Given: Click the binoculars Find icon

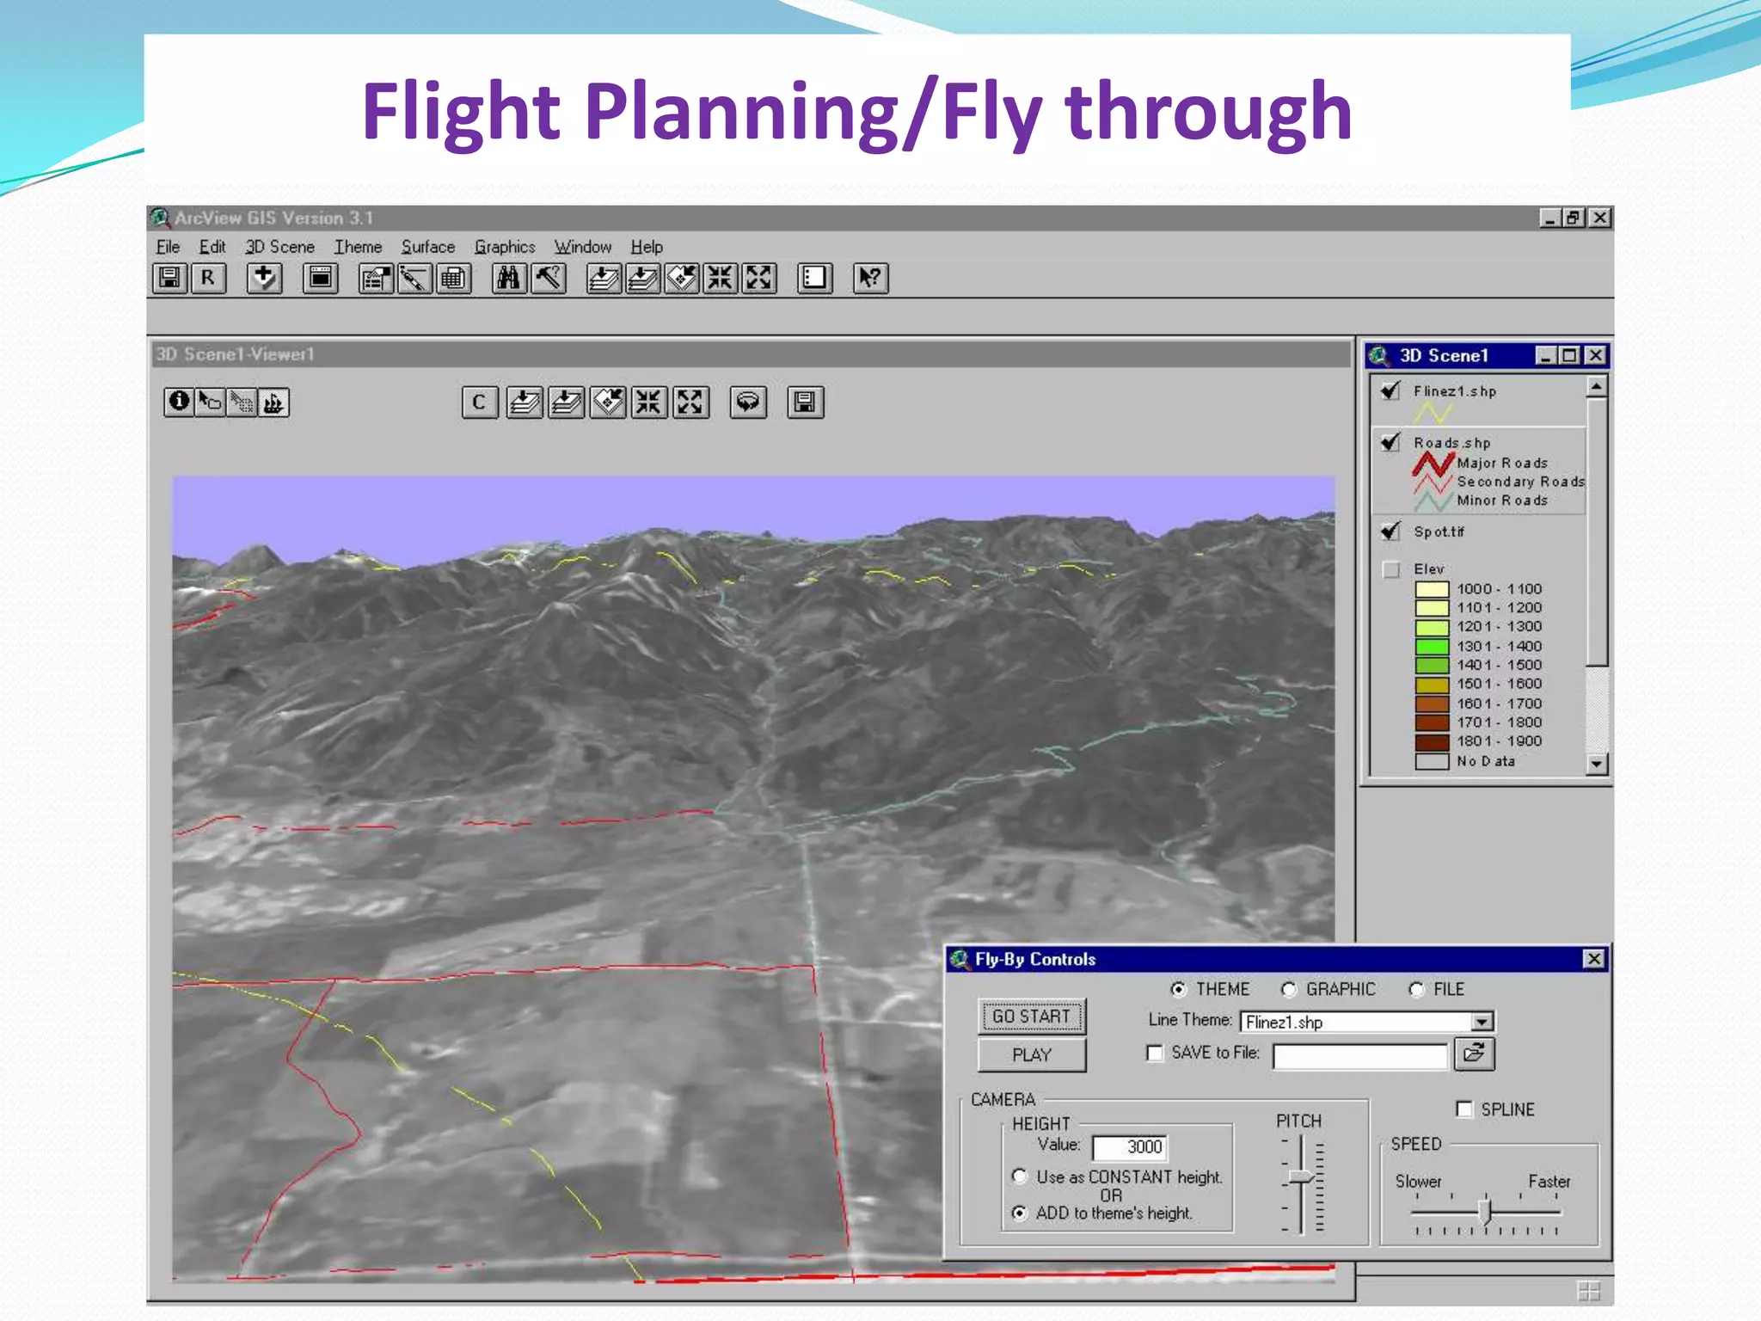Looking at the screenshot, I should tap(509, 278).
